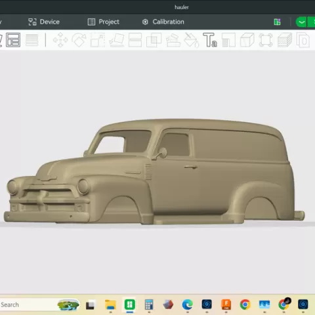Select the support painting brush tool

coord(173,40)
